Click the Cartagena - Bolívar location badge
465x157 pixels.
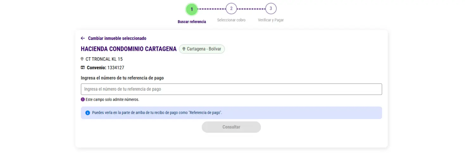202,49
